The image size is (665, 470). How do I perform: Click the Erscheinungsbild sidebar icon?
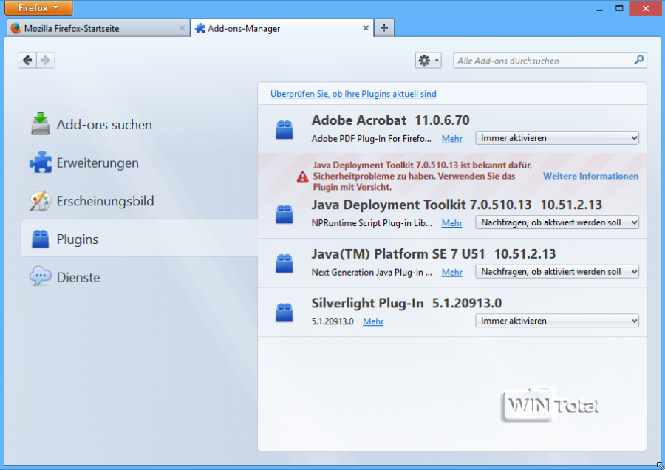point(40,201)
